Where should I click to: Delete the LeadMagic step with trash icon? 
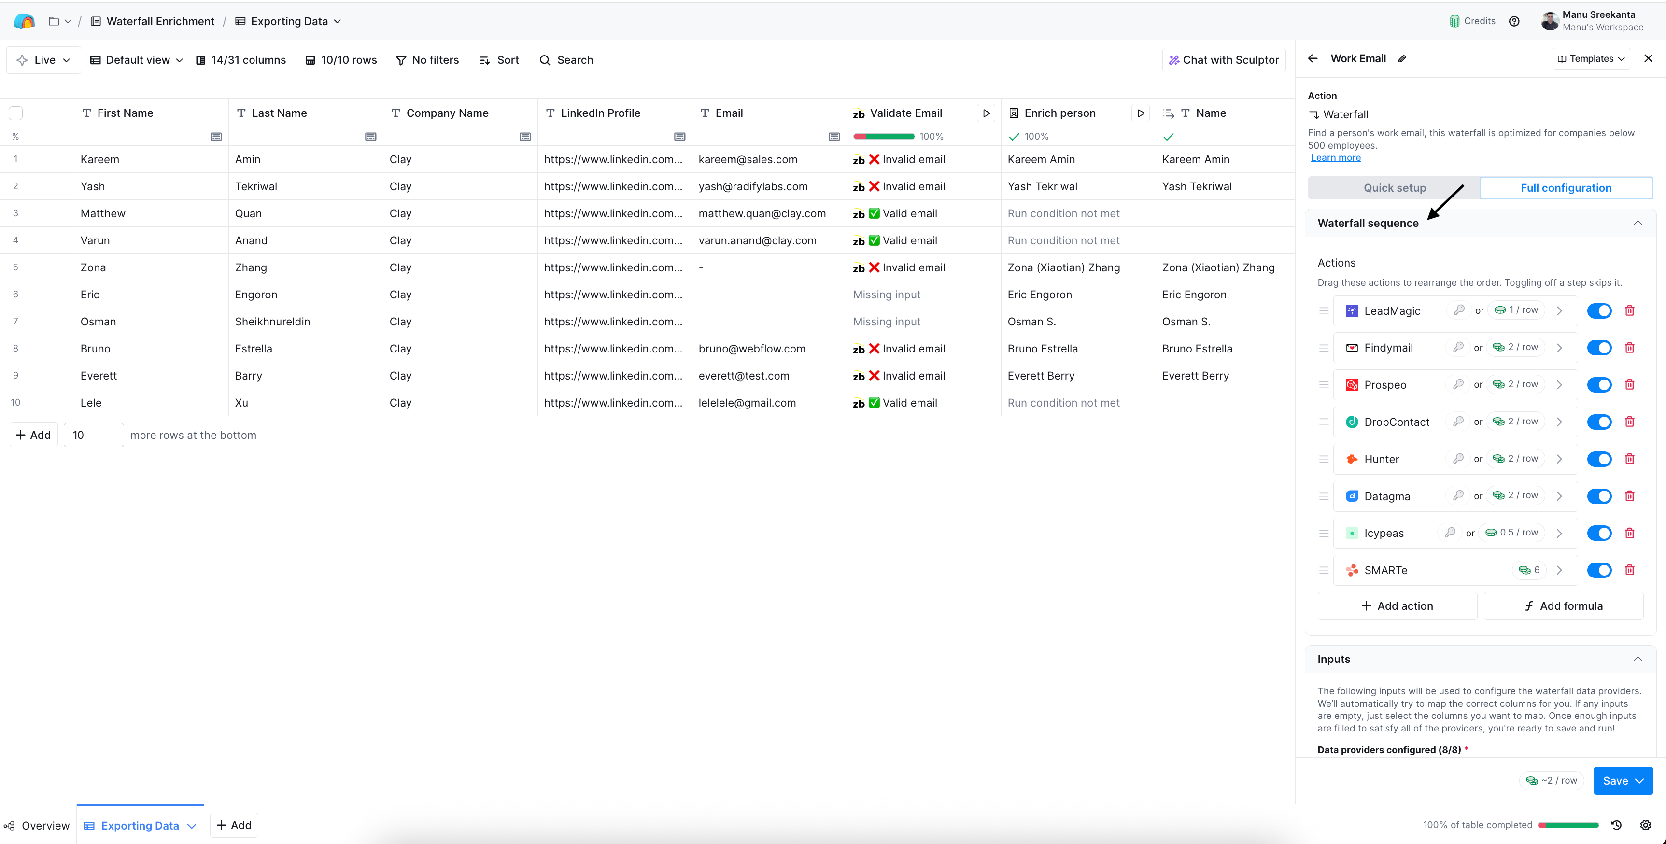(1629, 310)
